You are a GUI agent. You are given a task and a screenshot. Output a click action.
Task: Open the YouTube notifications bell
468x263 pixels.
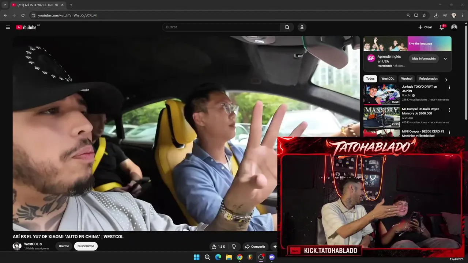(x=442, y=27)
